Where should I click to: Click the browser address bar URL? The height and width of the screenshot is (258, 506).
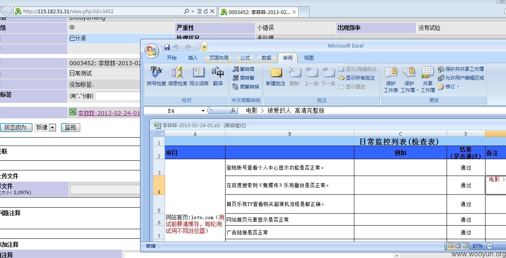click(68, 11)
